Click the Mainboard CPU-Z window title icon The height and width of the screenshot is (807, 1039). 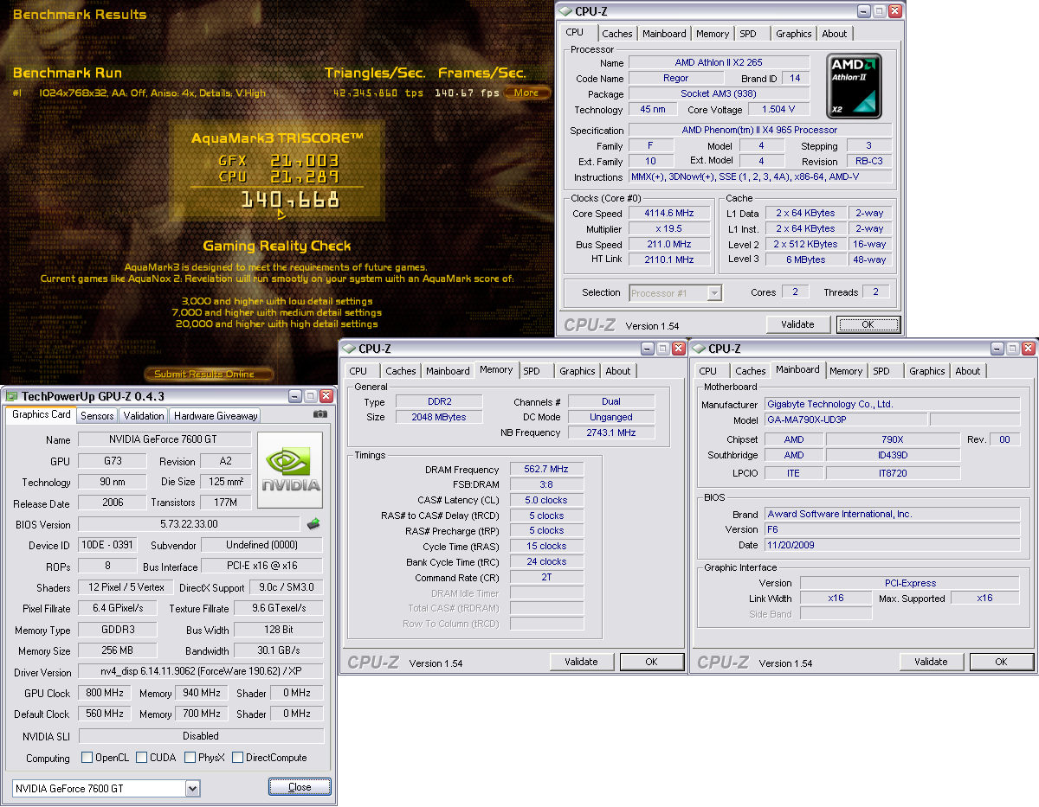699,349
